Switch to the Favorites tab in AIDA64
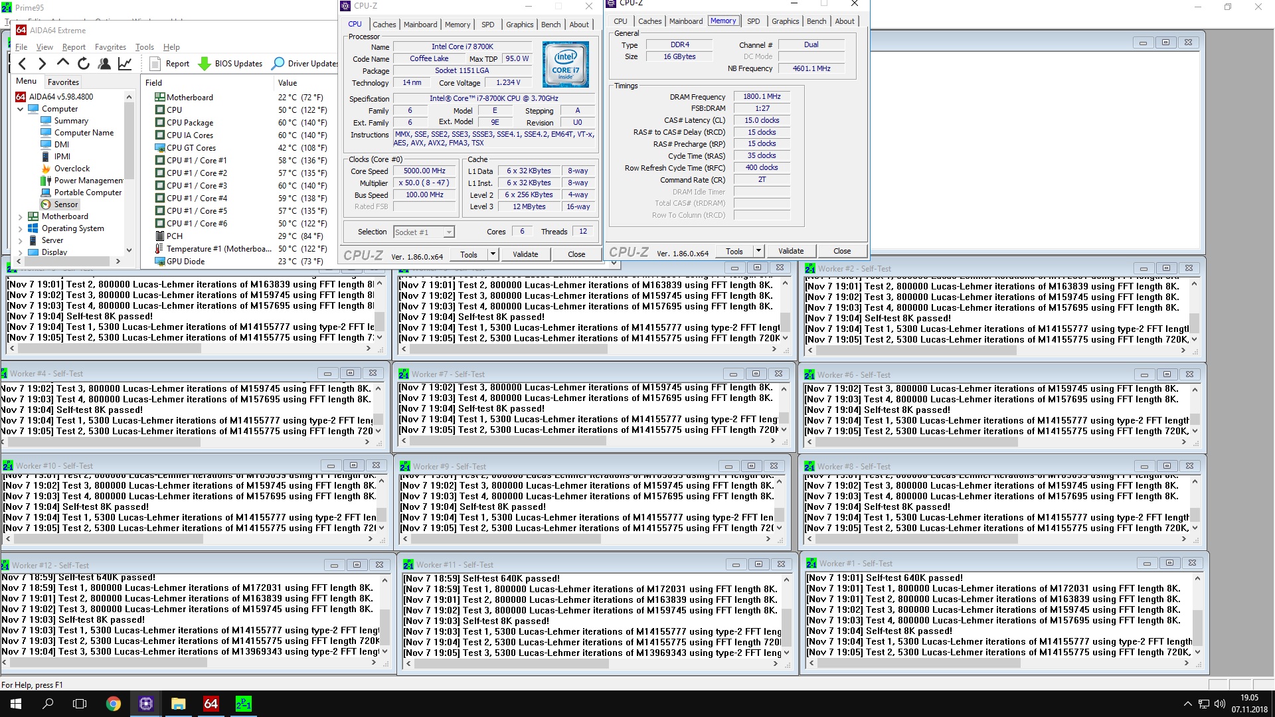 [63, 82]
